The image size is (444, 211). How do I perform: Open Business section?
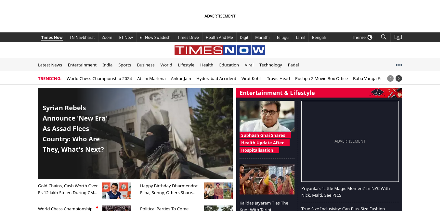tap(146, 65)
